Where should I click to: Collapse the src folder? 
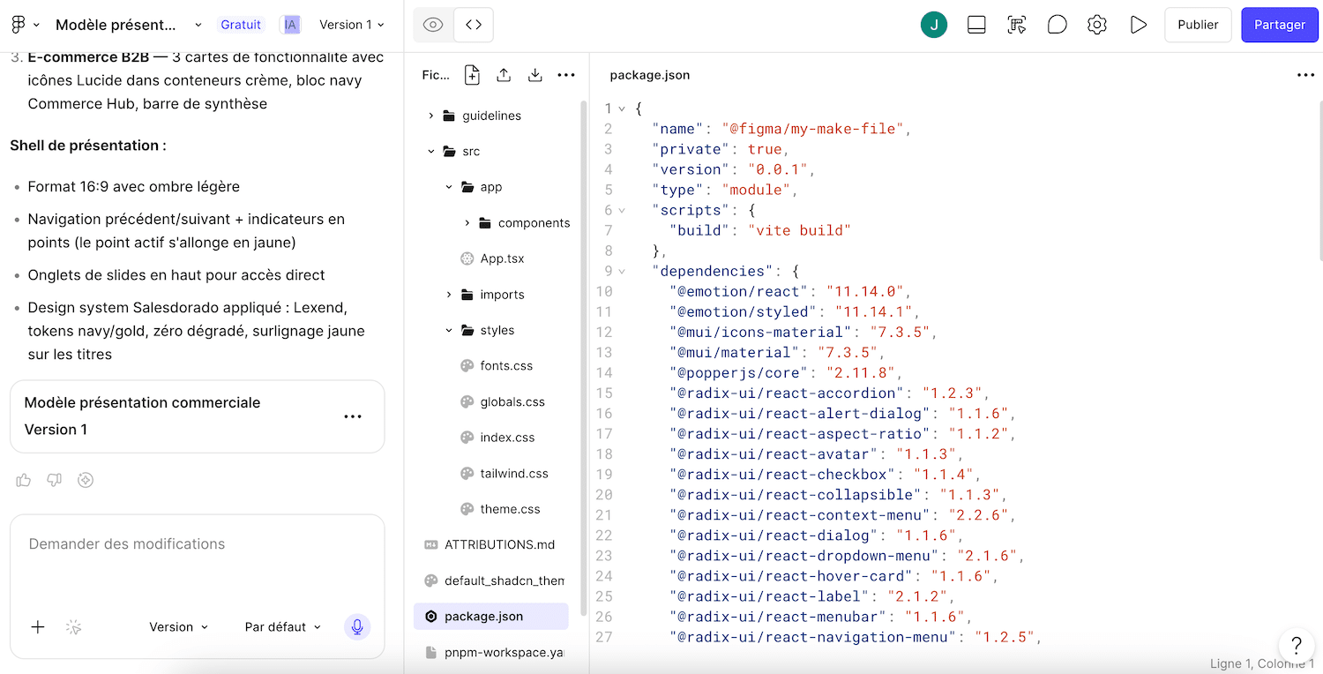430,152
